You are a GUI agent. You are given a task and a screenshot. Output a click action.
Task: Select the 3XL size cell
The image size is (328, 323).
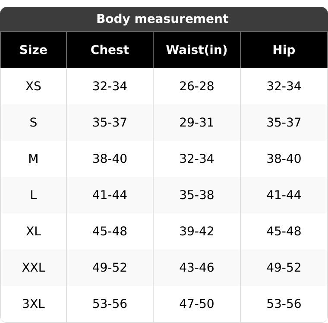(33, 304)
